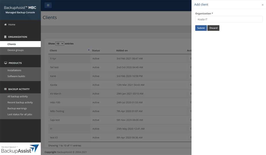The width and height of the screenshot is (266, 155).
Task: Click the Active status for mbc-100
Action: pos(96,102)
